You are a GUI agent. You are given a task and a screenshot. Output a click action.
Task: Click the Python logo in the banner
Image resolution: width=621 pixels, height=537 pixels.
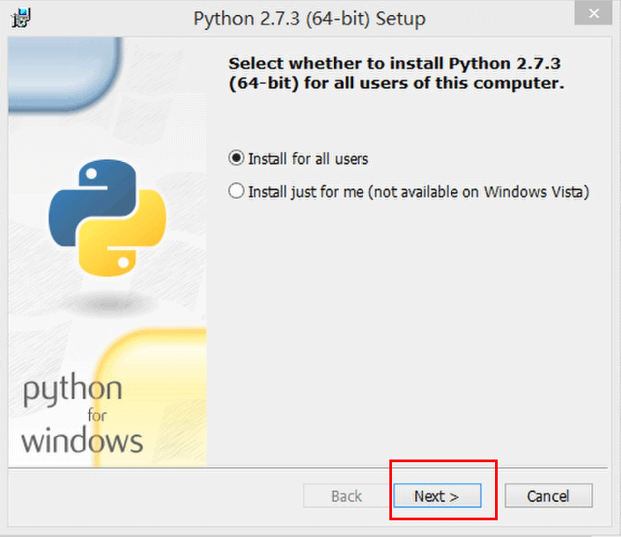click(x=107, y=217)
